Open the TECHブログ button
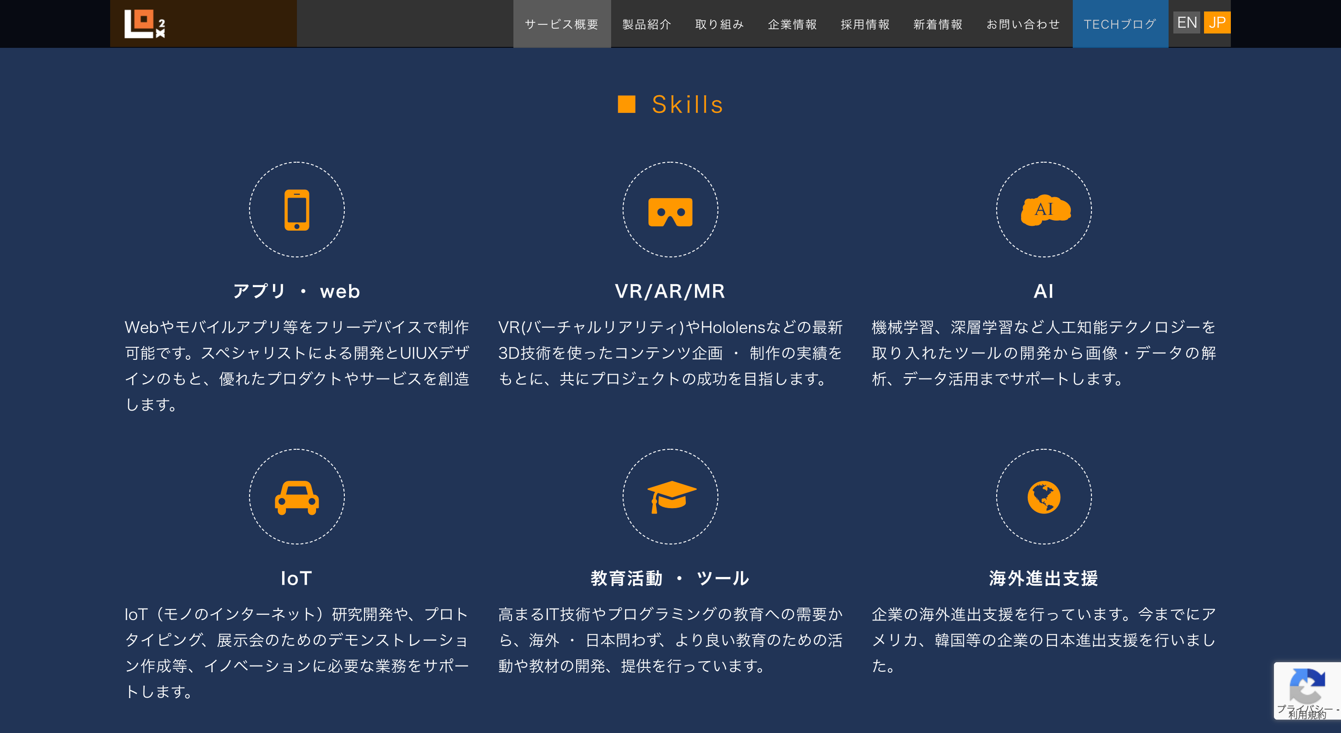The height and width of the screenshot is (733, 1341). 1120,24
